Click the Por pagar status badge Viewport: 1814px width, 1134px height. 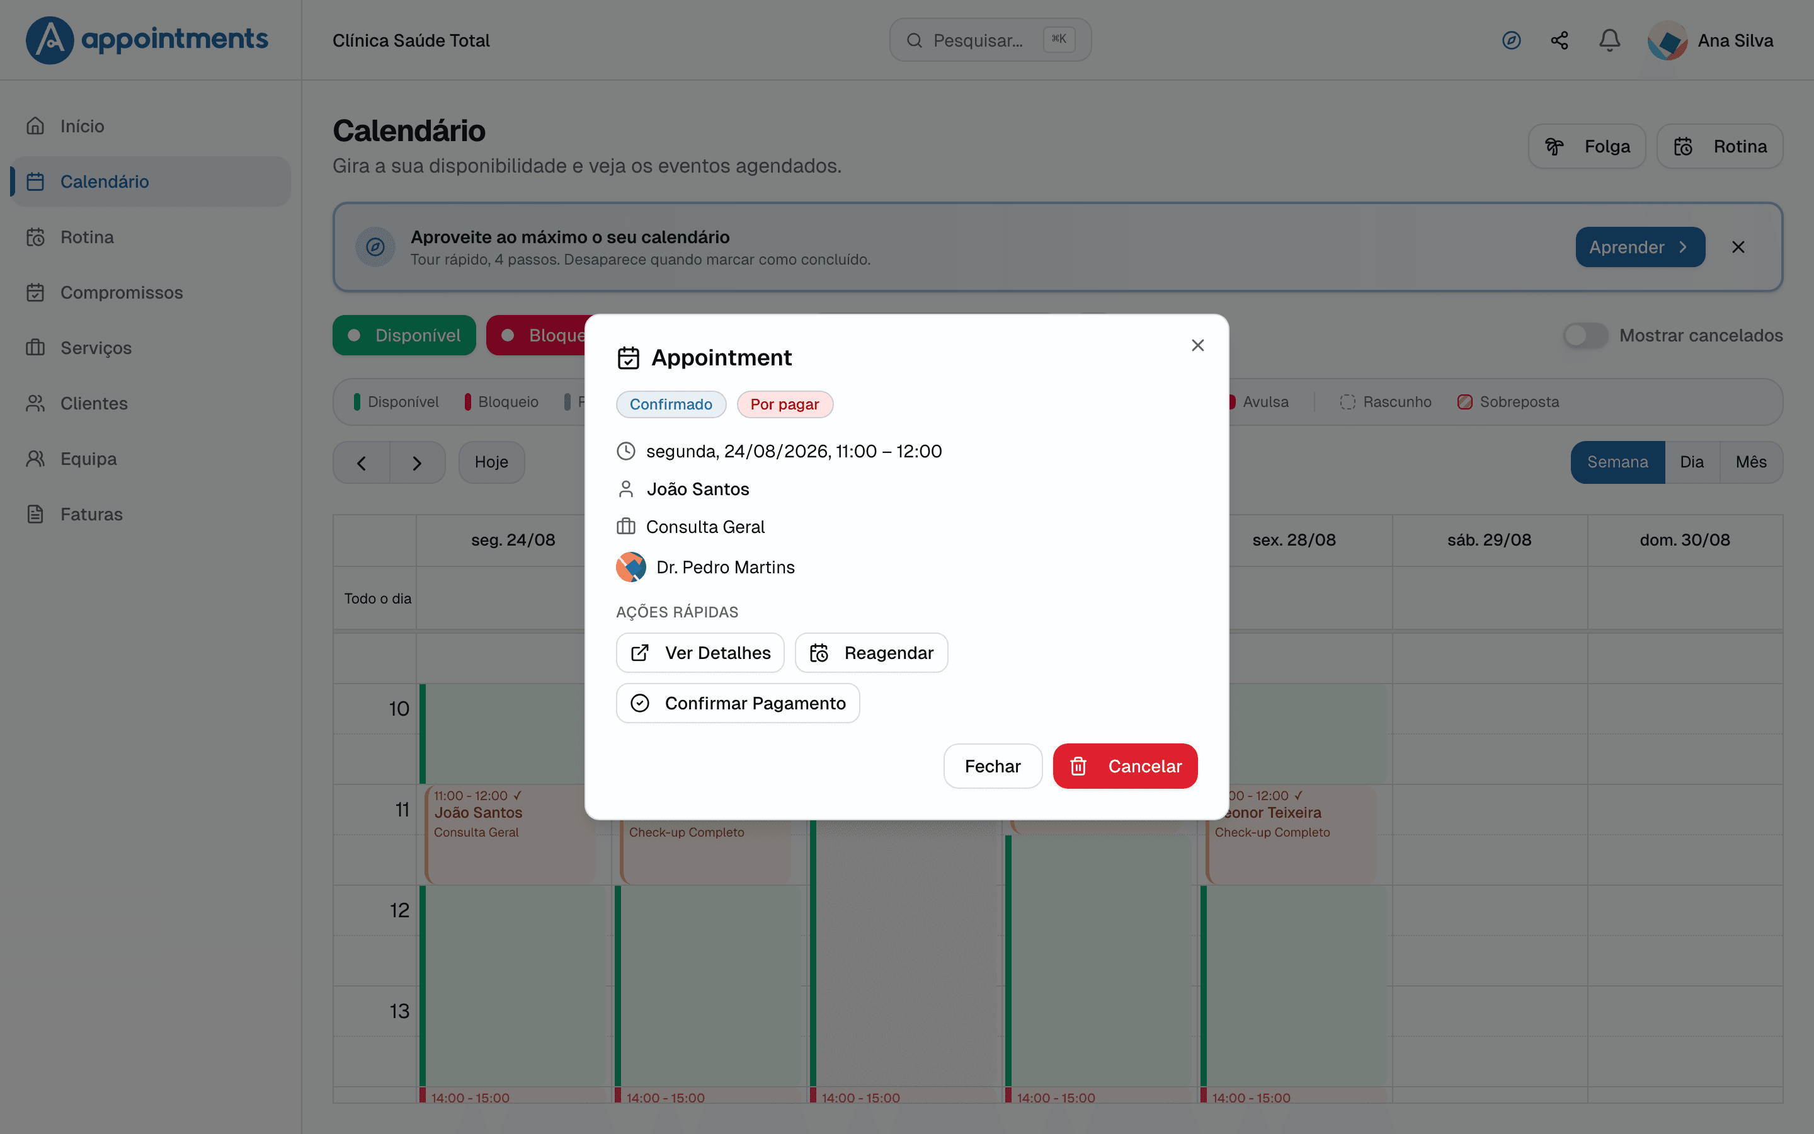click(x=785, y=404)
